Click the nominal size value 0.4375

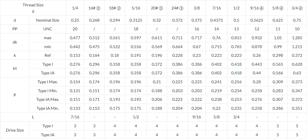click(x=217, y=20)
